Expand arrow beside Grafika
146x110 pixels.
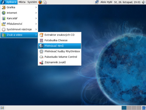pos(36,7)
